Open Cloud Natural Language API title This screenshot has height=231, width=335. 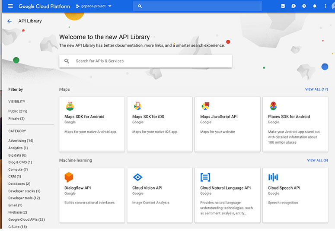(x=225, y=188)
